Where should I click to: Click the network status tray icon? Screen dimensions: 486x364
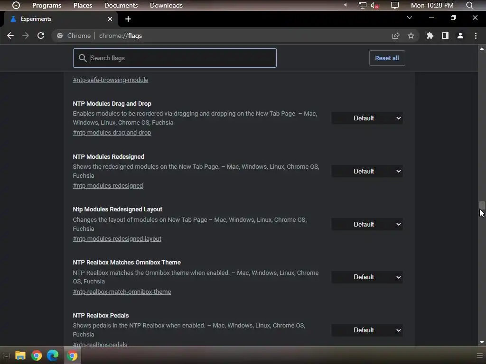[x=362, y=5]
